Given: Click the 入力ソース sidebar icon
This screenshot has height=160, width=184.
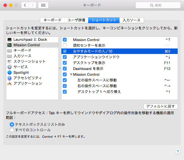Looking at the screenshot, I should (x=10, y=56).
